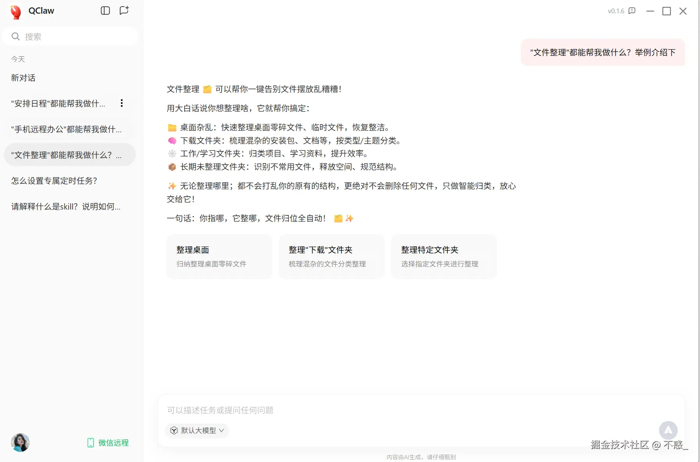The width and height of the screenshot is (700, 462).
Task: Open the "手机远程办公" conversation
Action: 70,129
